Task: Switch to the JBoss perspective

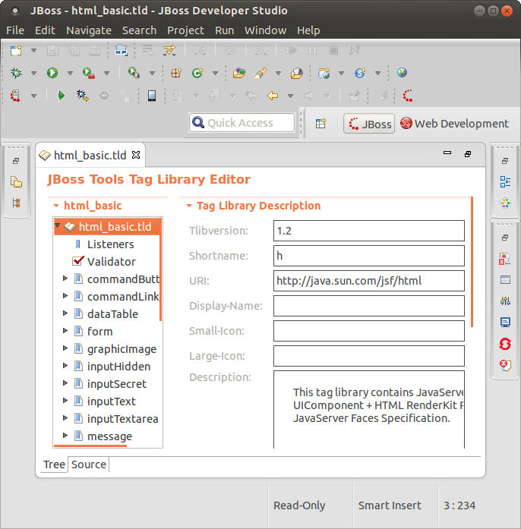Action: click(369, 124)
